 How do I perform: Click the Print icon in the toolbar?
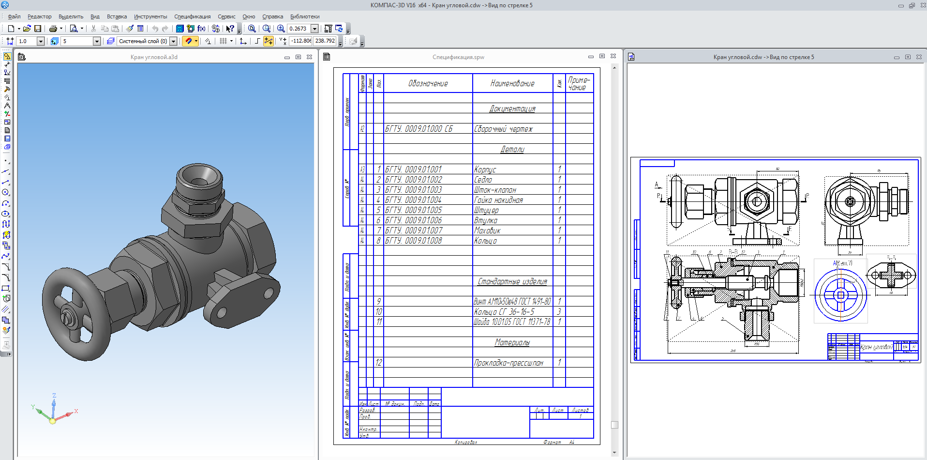point(53,29)
